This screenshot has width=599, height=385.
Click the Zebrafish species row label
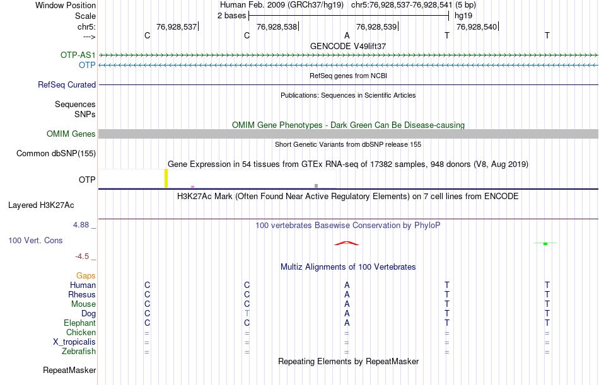coord(79,352)
